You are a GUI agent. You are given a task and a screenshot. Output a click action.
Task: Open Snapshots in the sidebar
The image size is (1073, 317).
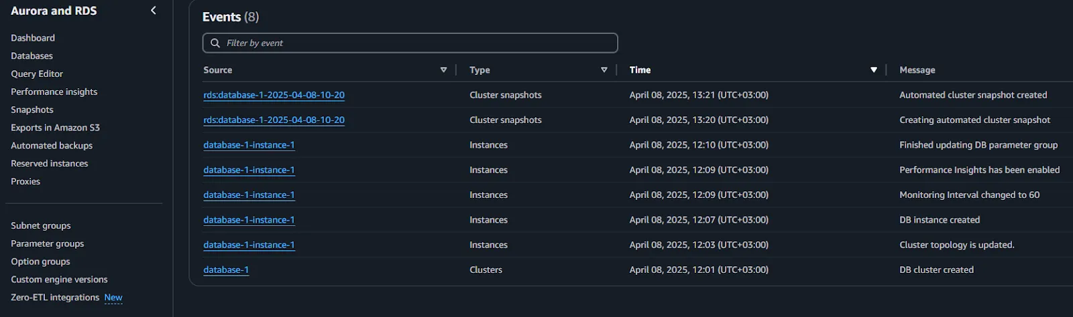pos(32,110)
